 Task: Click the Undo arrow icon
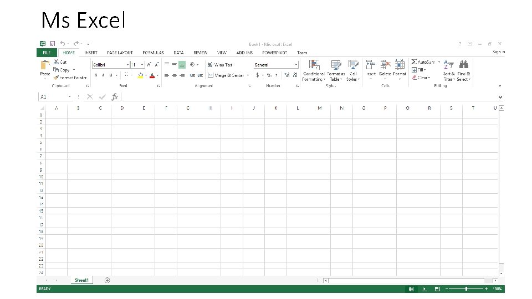[63, 43]
